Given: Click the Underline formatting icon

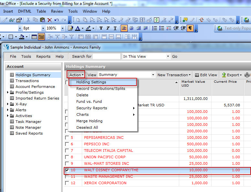Looking at the screenshot, I should (115, 28).
